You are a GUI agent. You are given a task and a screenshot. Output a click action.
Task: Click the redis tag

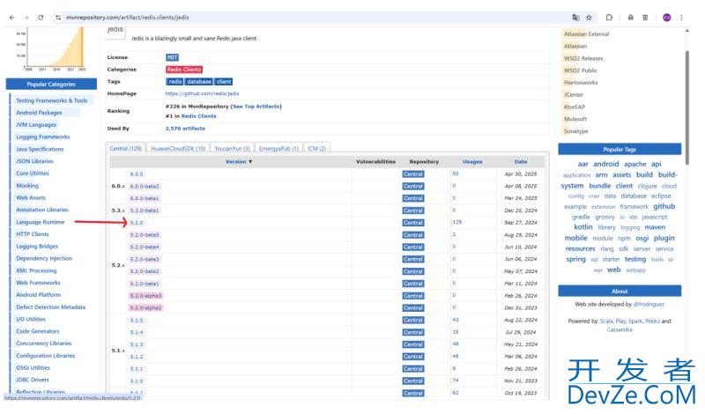click(174, 82)
